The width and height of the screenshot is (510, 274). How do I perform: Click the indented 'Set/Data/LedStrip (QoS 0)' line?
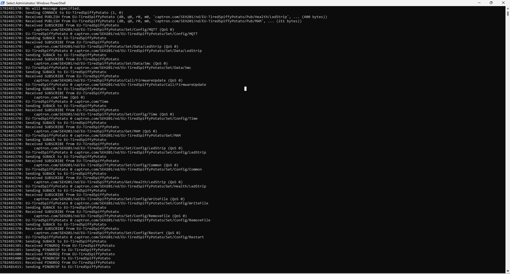[89, 47]
